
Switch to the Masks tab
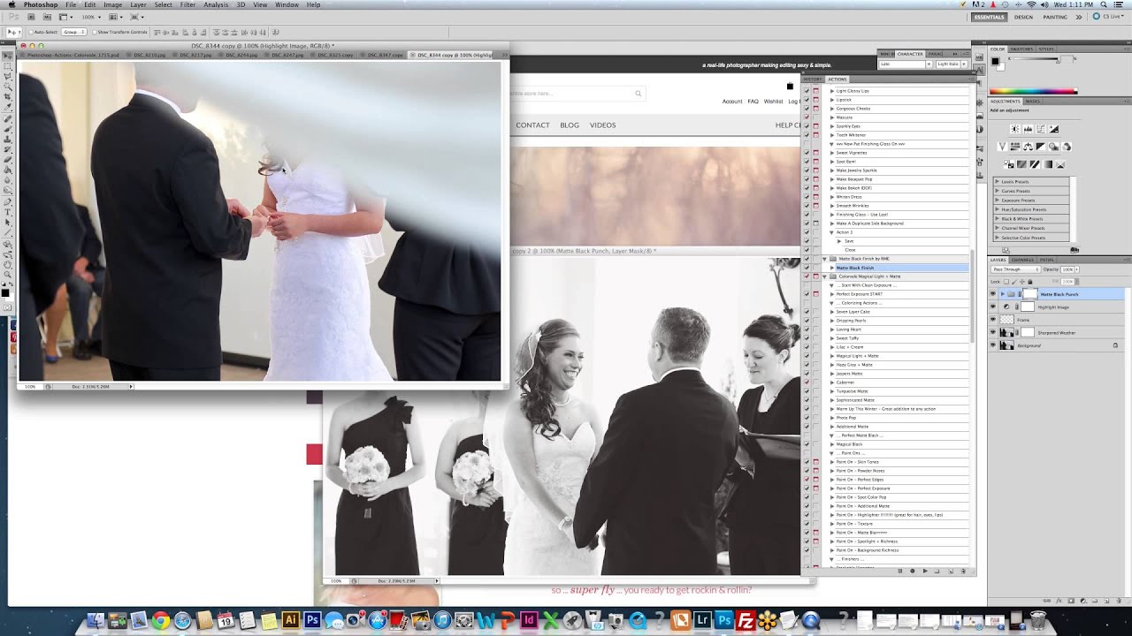coord(1032,102)
